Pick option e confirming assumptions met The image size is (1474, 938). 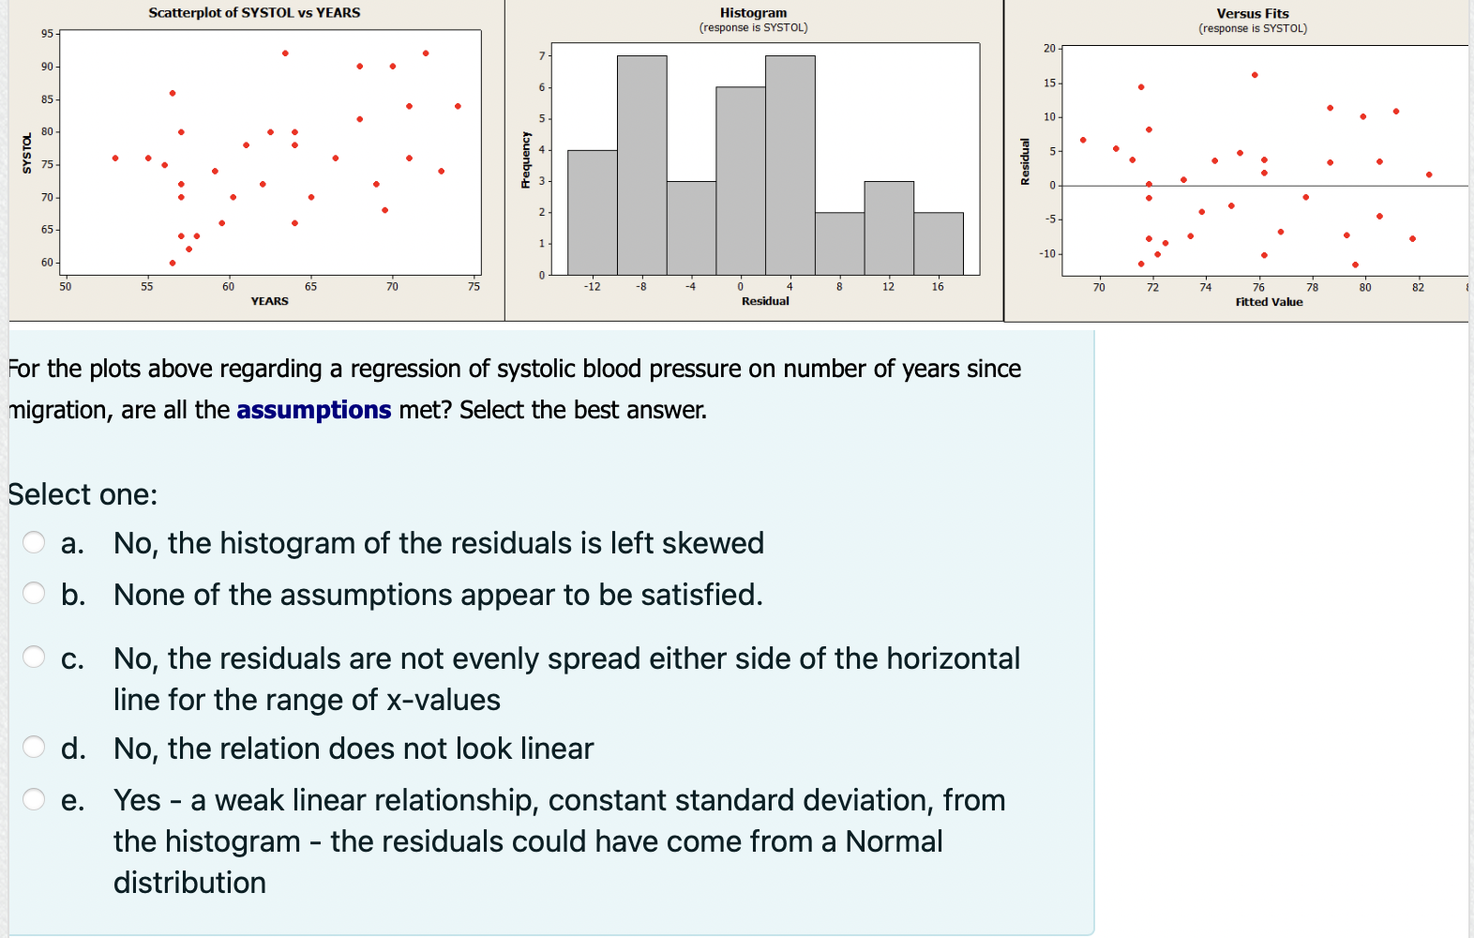[x=35, y=798]
